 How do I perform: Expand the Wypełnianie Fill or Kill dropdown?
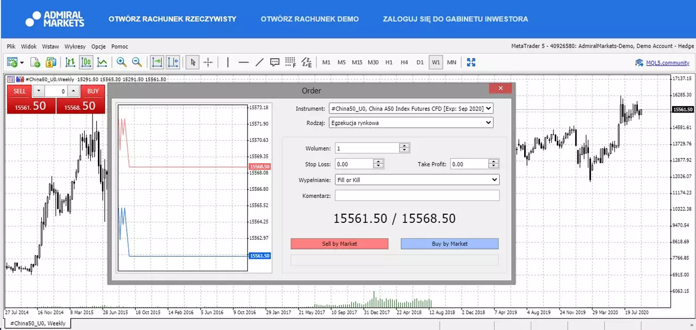[417, 179]
